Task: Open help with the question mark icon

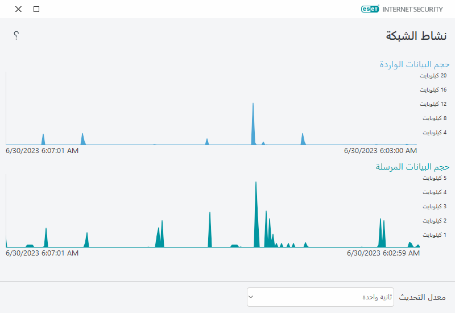Action: 16,35
